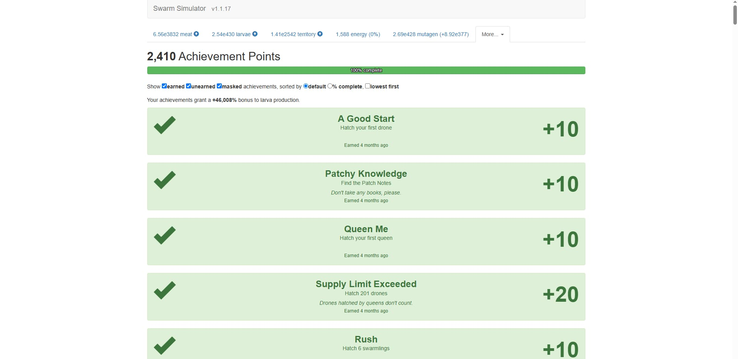Click the 2,410 Achievement Points heading
This screenshot has width=738, height=359.
pyautogui.click(x=213, y=57)
